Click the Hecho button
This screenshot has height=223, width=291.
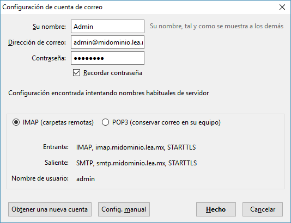pyautogui.click(x=216, y=209)
